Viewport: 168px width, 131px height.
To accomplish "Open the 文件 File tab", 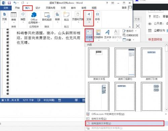I will pyautogui.click(x=6, y=8).
